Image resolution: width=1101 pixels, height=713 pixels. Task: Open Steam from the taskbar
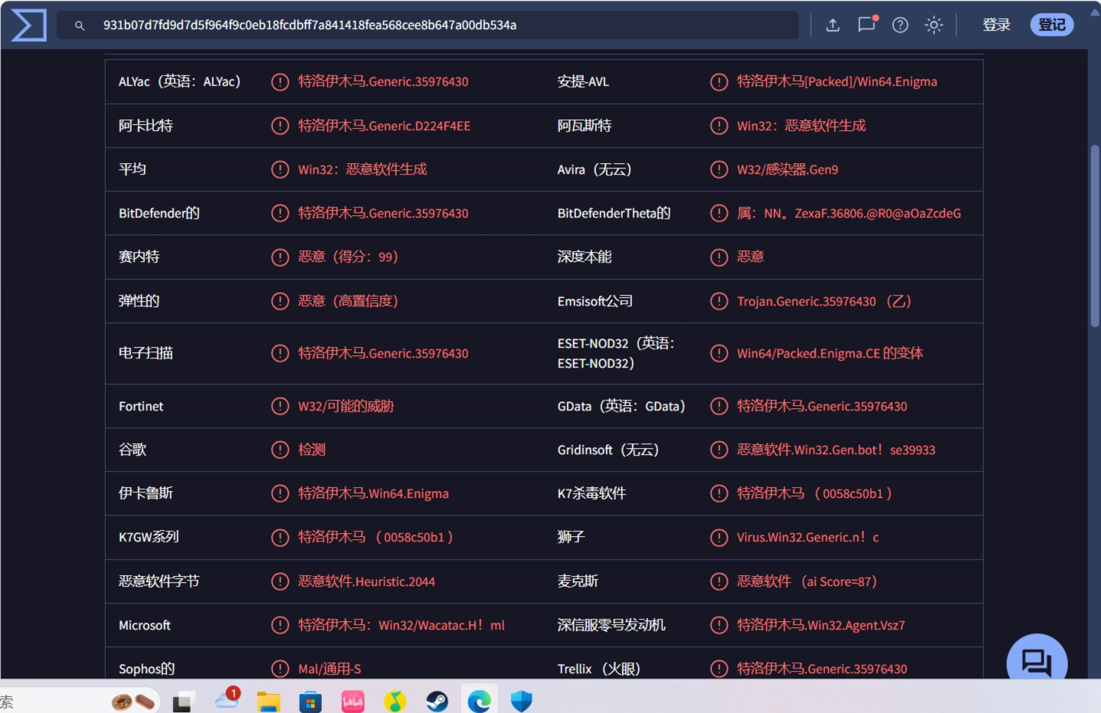coord(437,701)
